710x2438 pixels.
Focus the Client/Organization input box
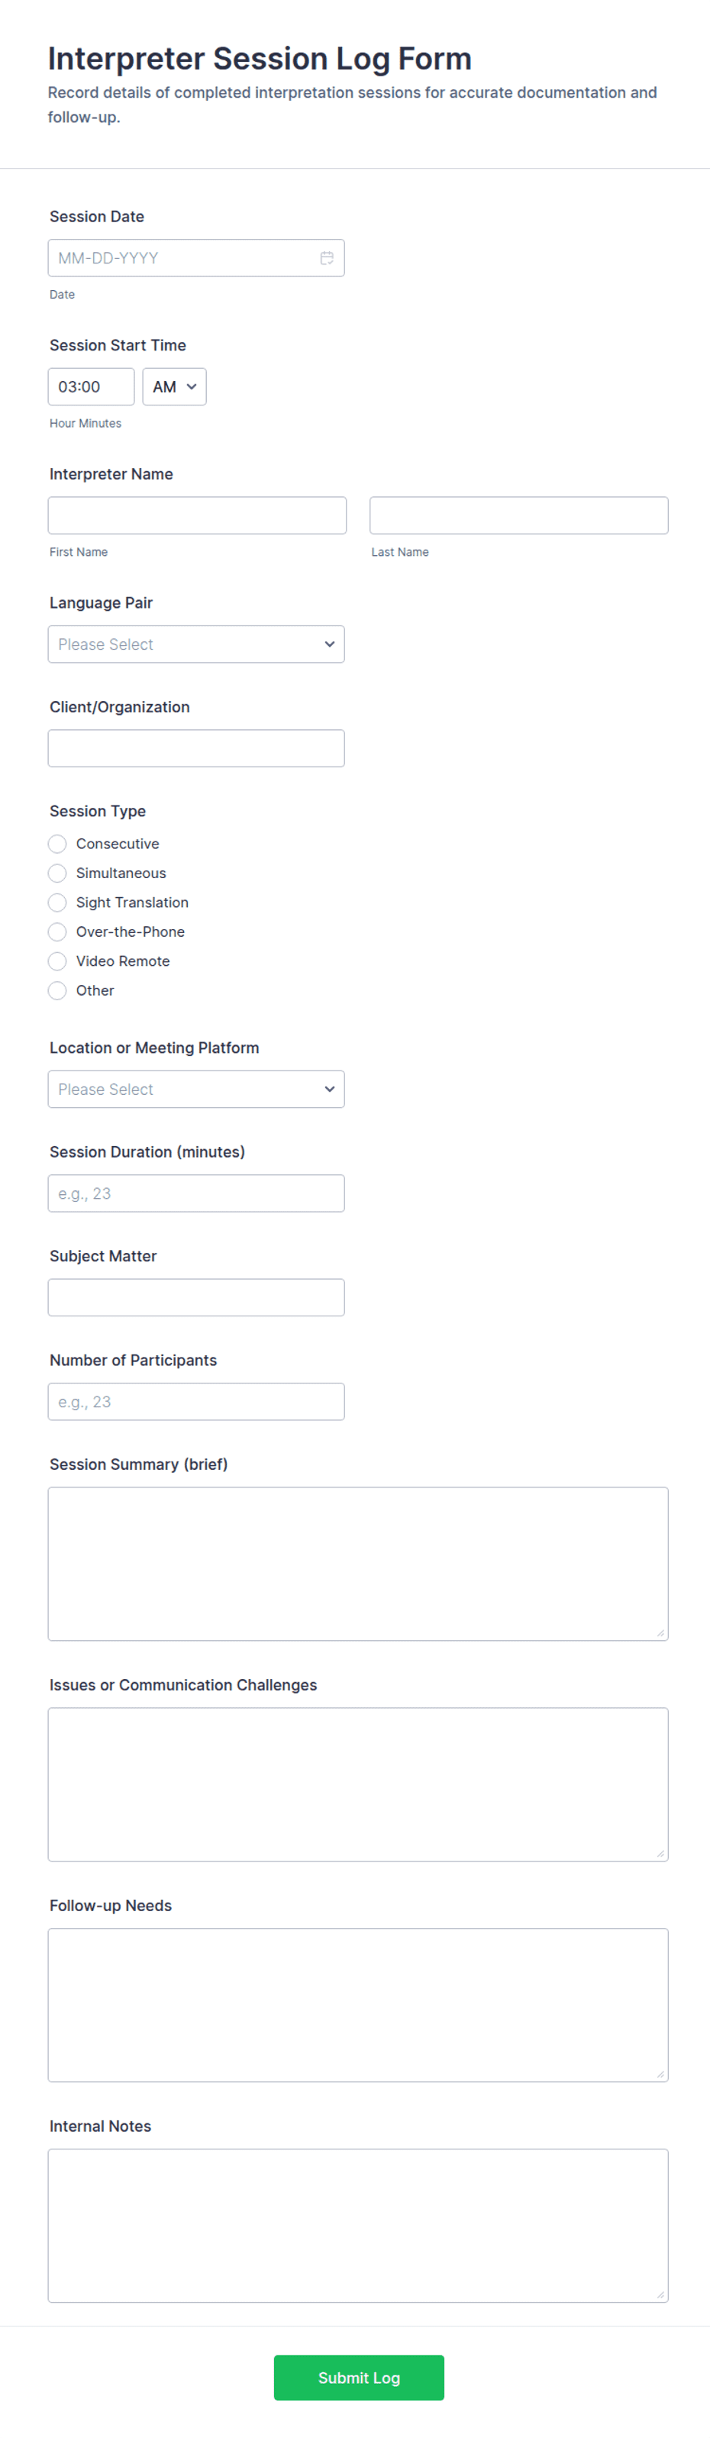click(x=196, y=748)
